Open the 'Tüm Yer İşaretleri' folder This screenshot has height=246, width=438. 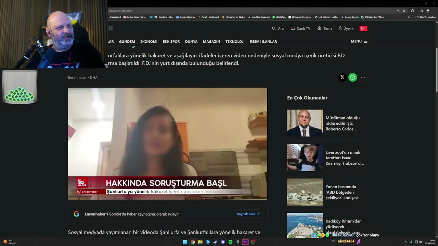click(x=426, y=17)
